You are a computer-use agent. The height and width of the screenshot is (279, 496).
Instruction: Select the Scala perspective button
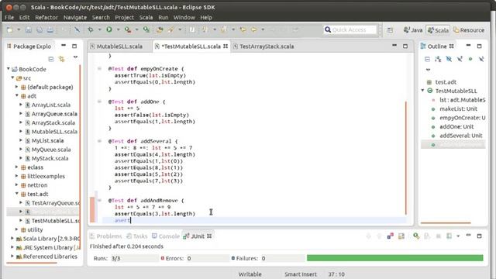[x=438, y=30]
